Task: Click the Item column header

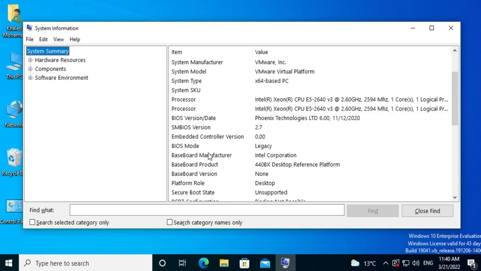Action: [210, 52]
